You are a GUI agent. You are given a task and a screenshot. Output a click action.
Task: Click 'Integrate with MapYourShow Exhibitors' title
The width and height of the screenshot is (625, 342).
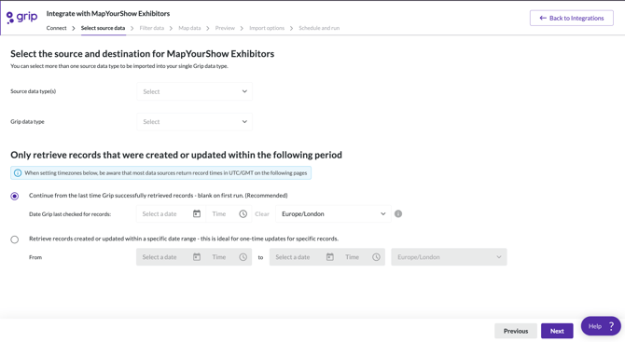tap(108, 14)
